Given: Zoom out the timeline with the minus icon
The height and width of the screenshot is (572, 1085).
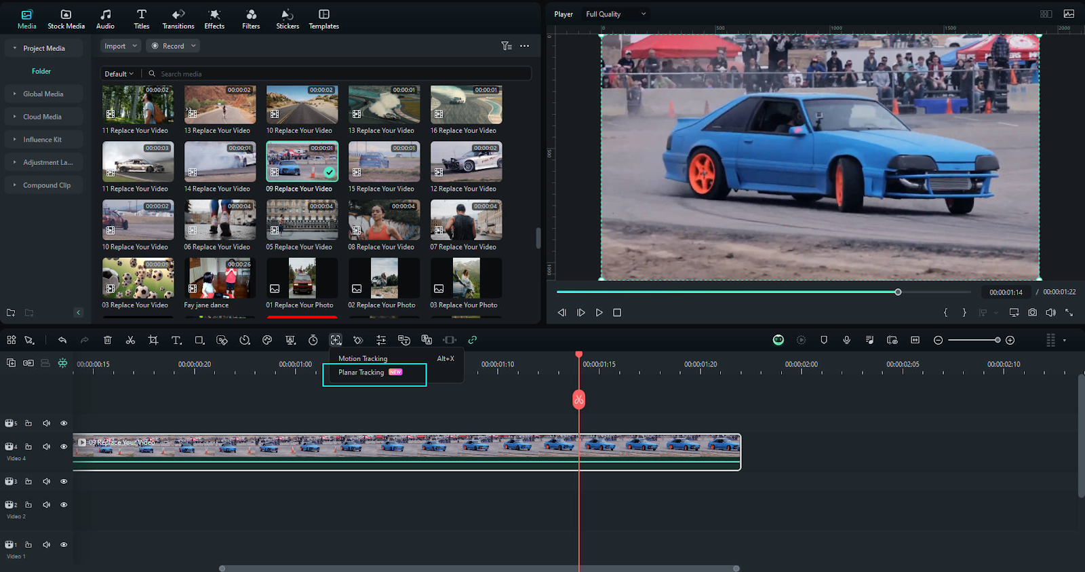Looking at the screenshot, I should [939, 340].
